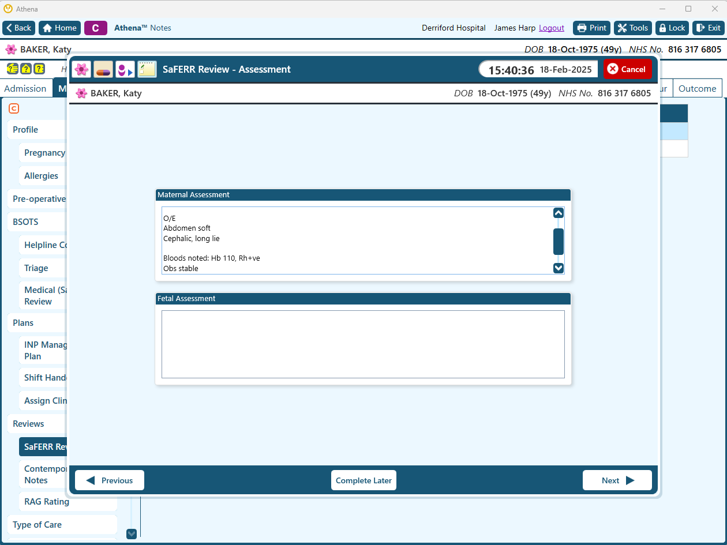Select RAG Rating sidebar item
The height and width of the screenshot is (545, 727).
[68, 502]
